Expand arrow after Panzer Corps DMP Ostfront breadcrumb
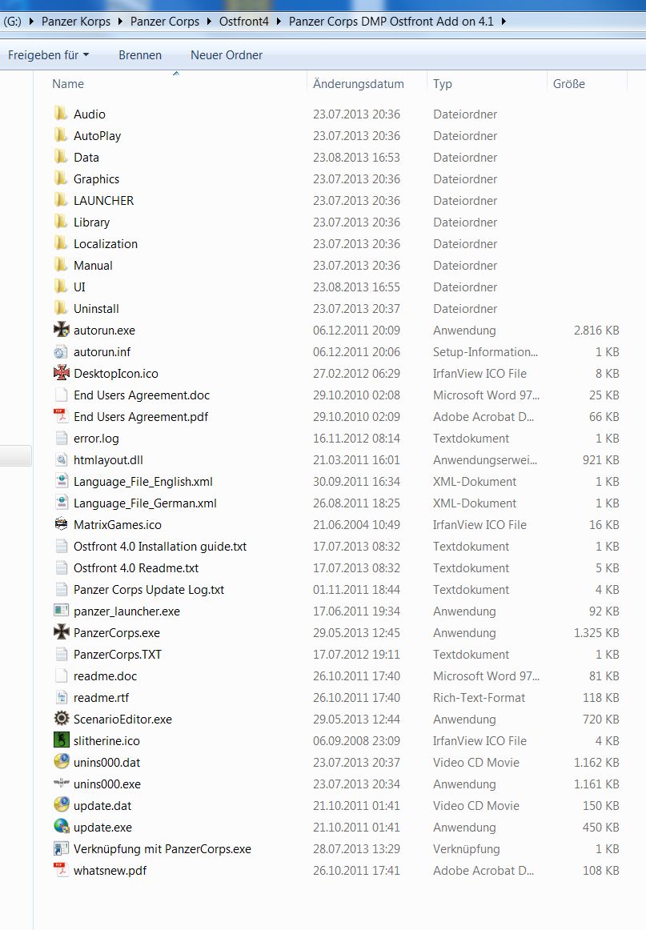The width and height of the screenshot is (646, 930). (503, 22)
